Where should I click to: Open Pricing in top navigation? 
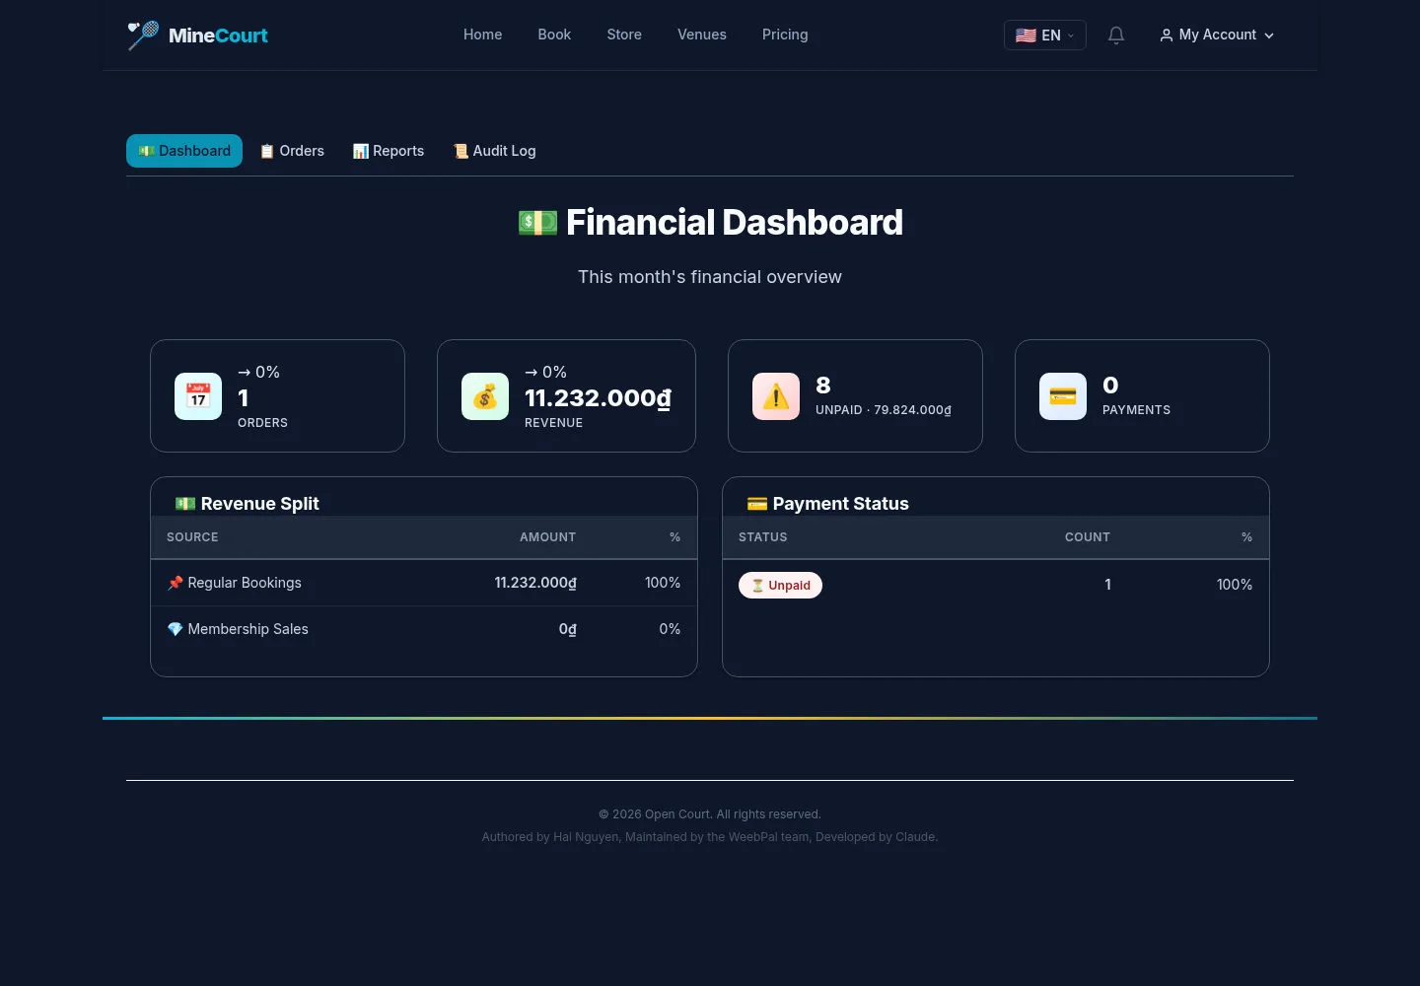(x=785, y=35)
